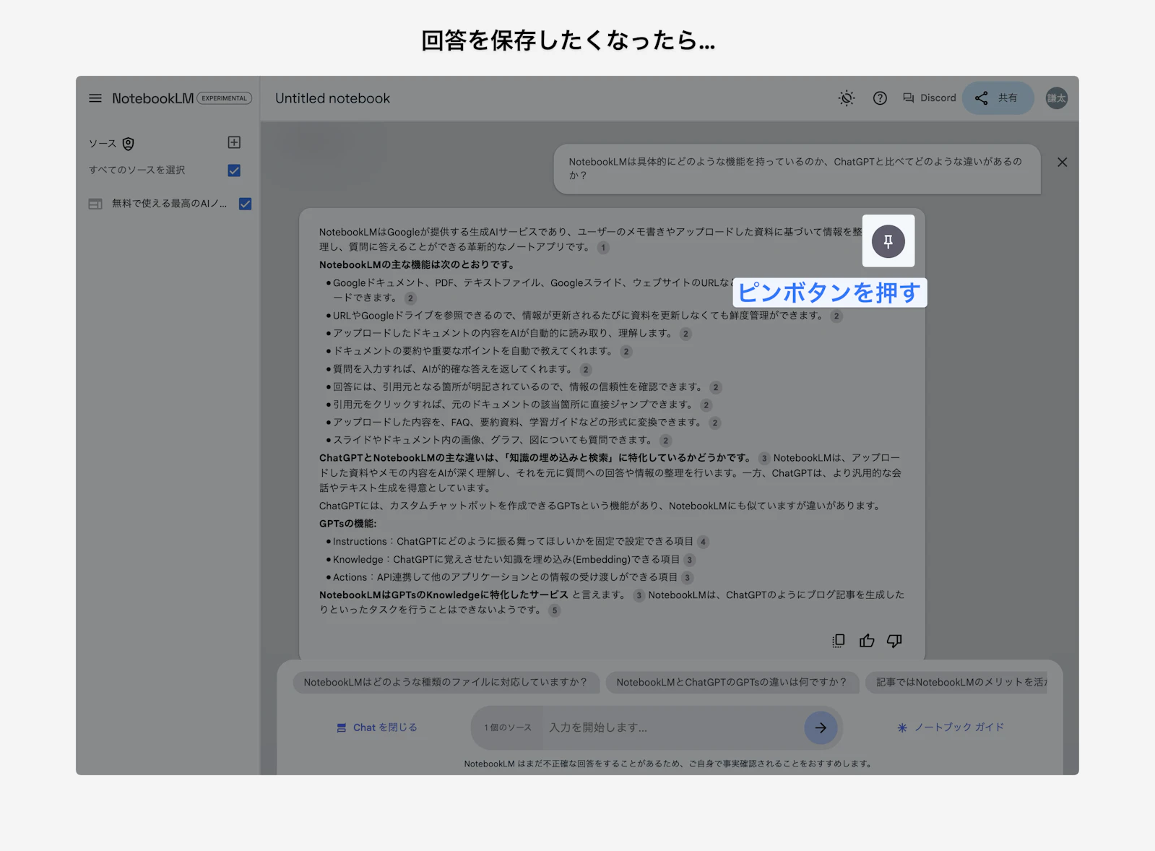Viewport: 1155px width, 851px height.
Task: Click the shield icon next to ソース
Action: click(x=129, y=144)
